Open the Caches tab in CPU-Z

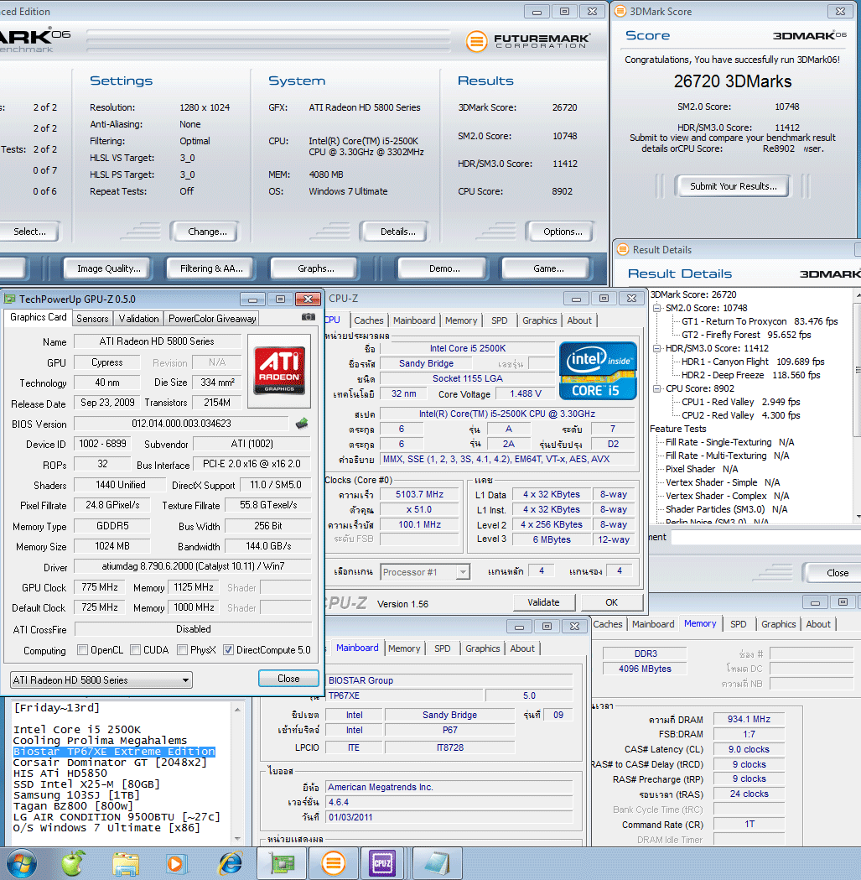point(368,320)
